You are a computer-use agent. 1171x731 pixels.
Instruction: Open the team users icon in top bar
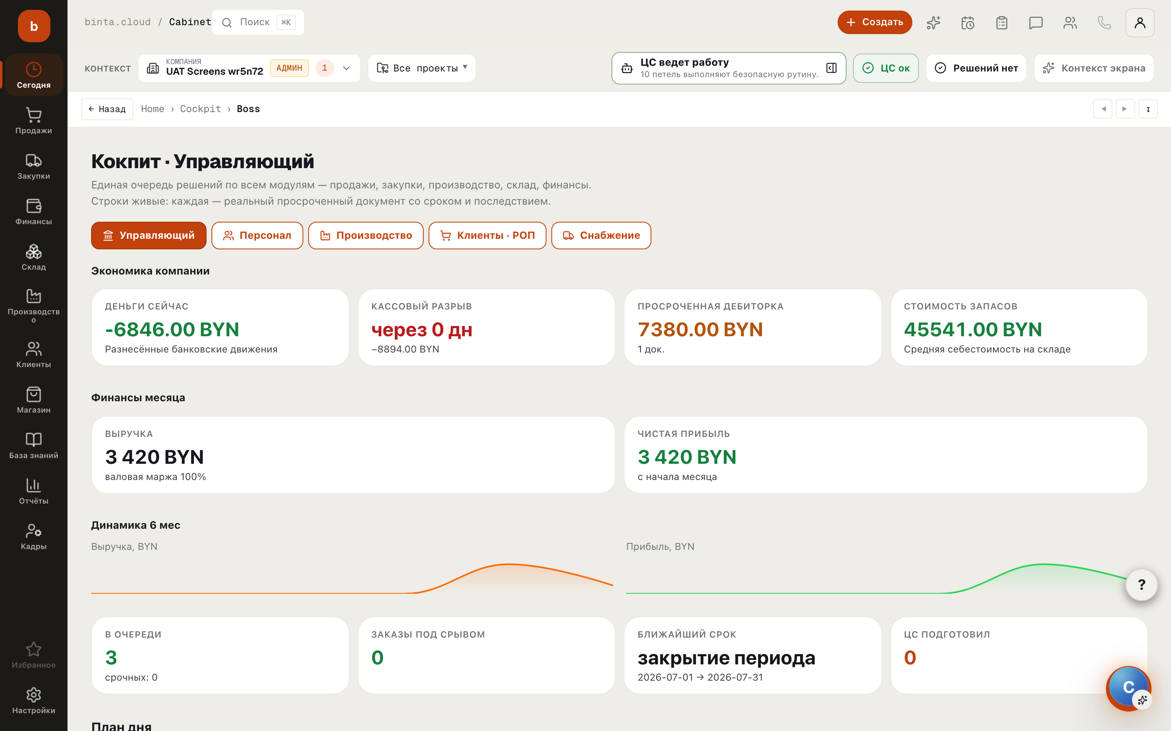(1070, 23)
